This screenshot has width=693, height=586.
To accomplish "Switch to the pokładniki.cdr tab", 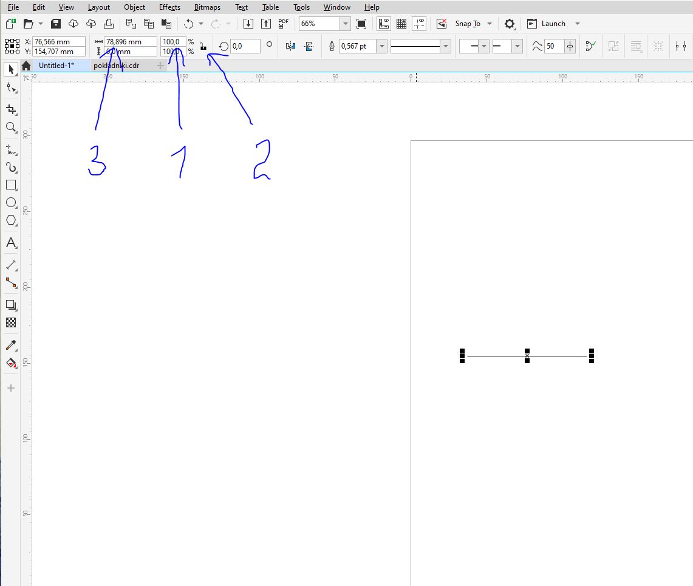I will pos(116,66).
